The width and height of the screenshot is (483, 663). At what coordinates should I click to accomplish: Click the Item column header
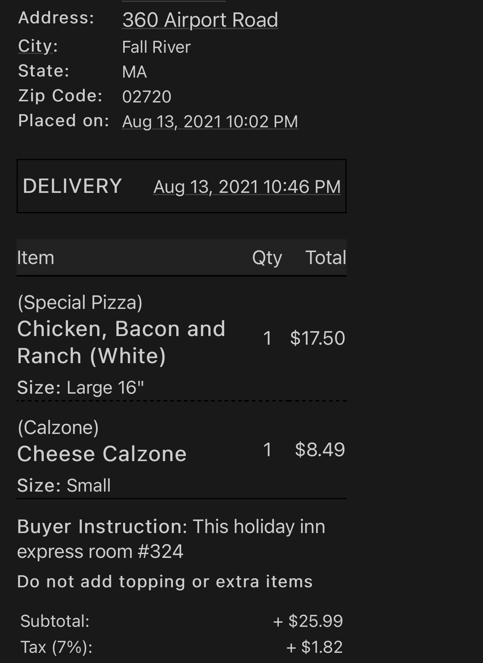click(35, 258)
